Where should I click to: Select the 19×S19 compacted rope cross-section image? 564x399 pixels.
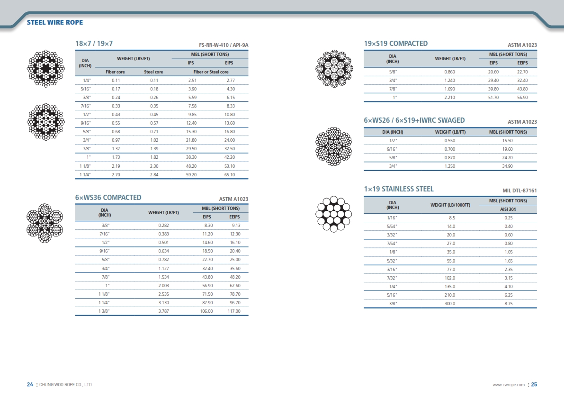pos(334,68)
